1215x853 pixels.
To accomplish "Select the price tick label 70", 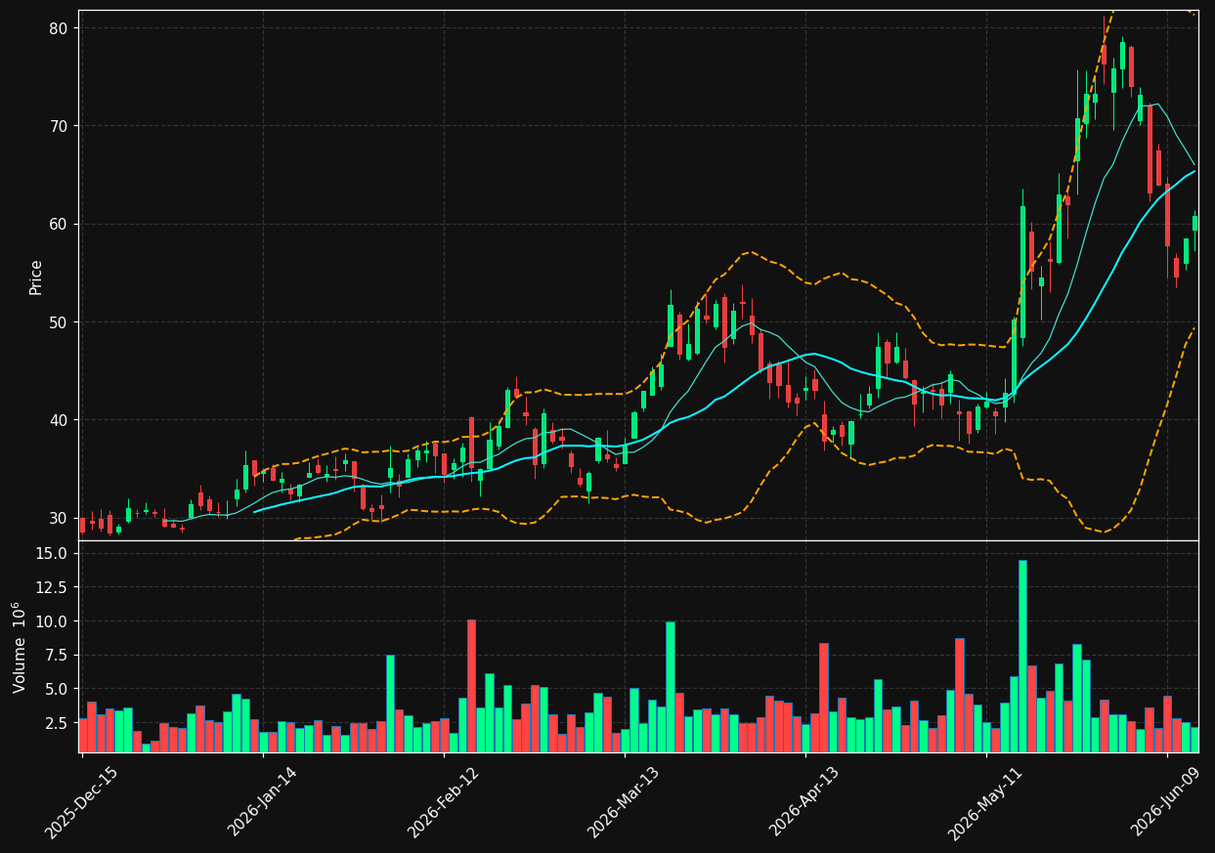I will point(59,126).
